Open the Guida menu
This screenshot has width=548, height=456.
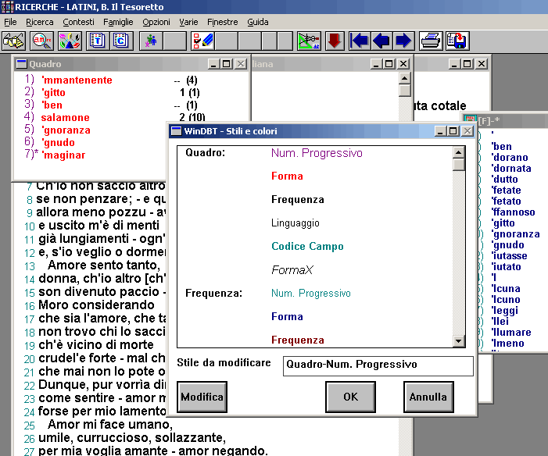click(258, 22)
